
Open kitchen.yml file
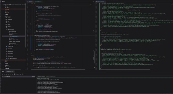pos(9,53)
